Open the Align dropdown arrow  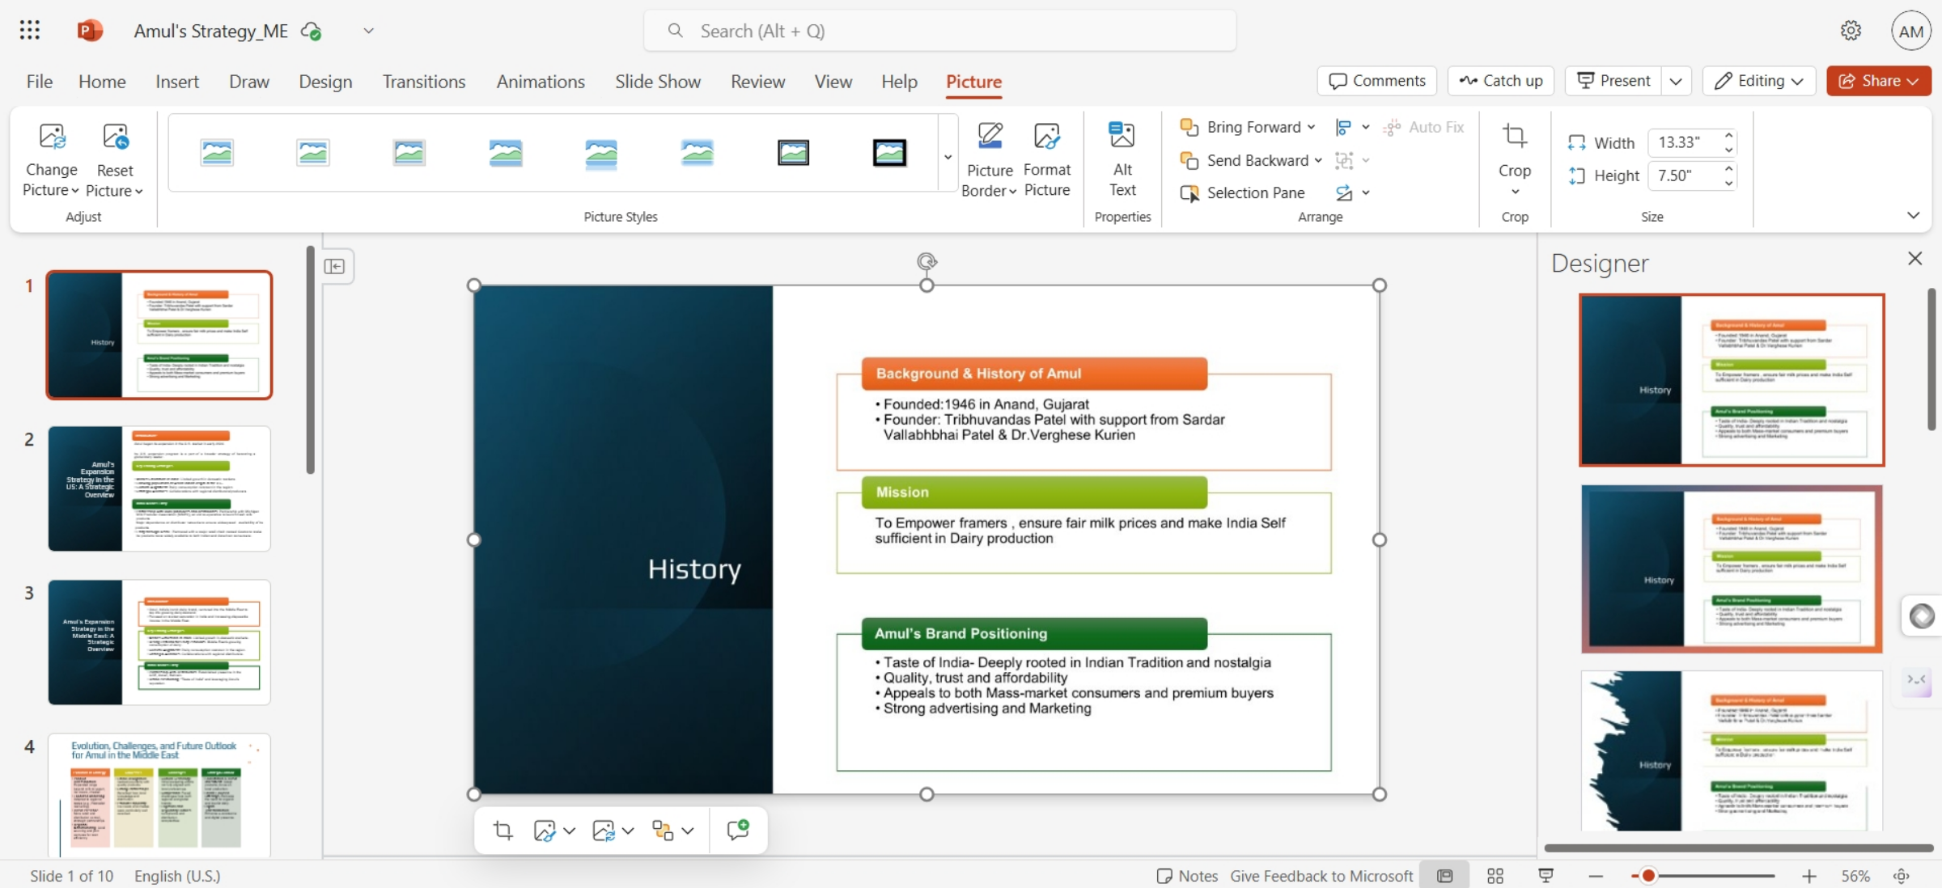(1365, 127)
